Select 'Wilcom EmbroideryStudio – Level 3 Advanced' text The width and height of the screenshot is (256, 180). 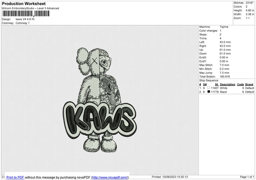pos(30,8)
